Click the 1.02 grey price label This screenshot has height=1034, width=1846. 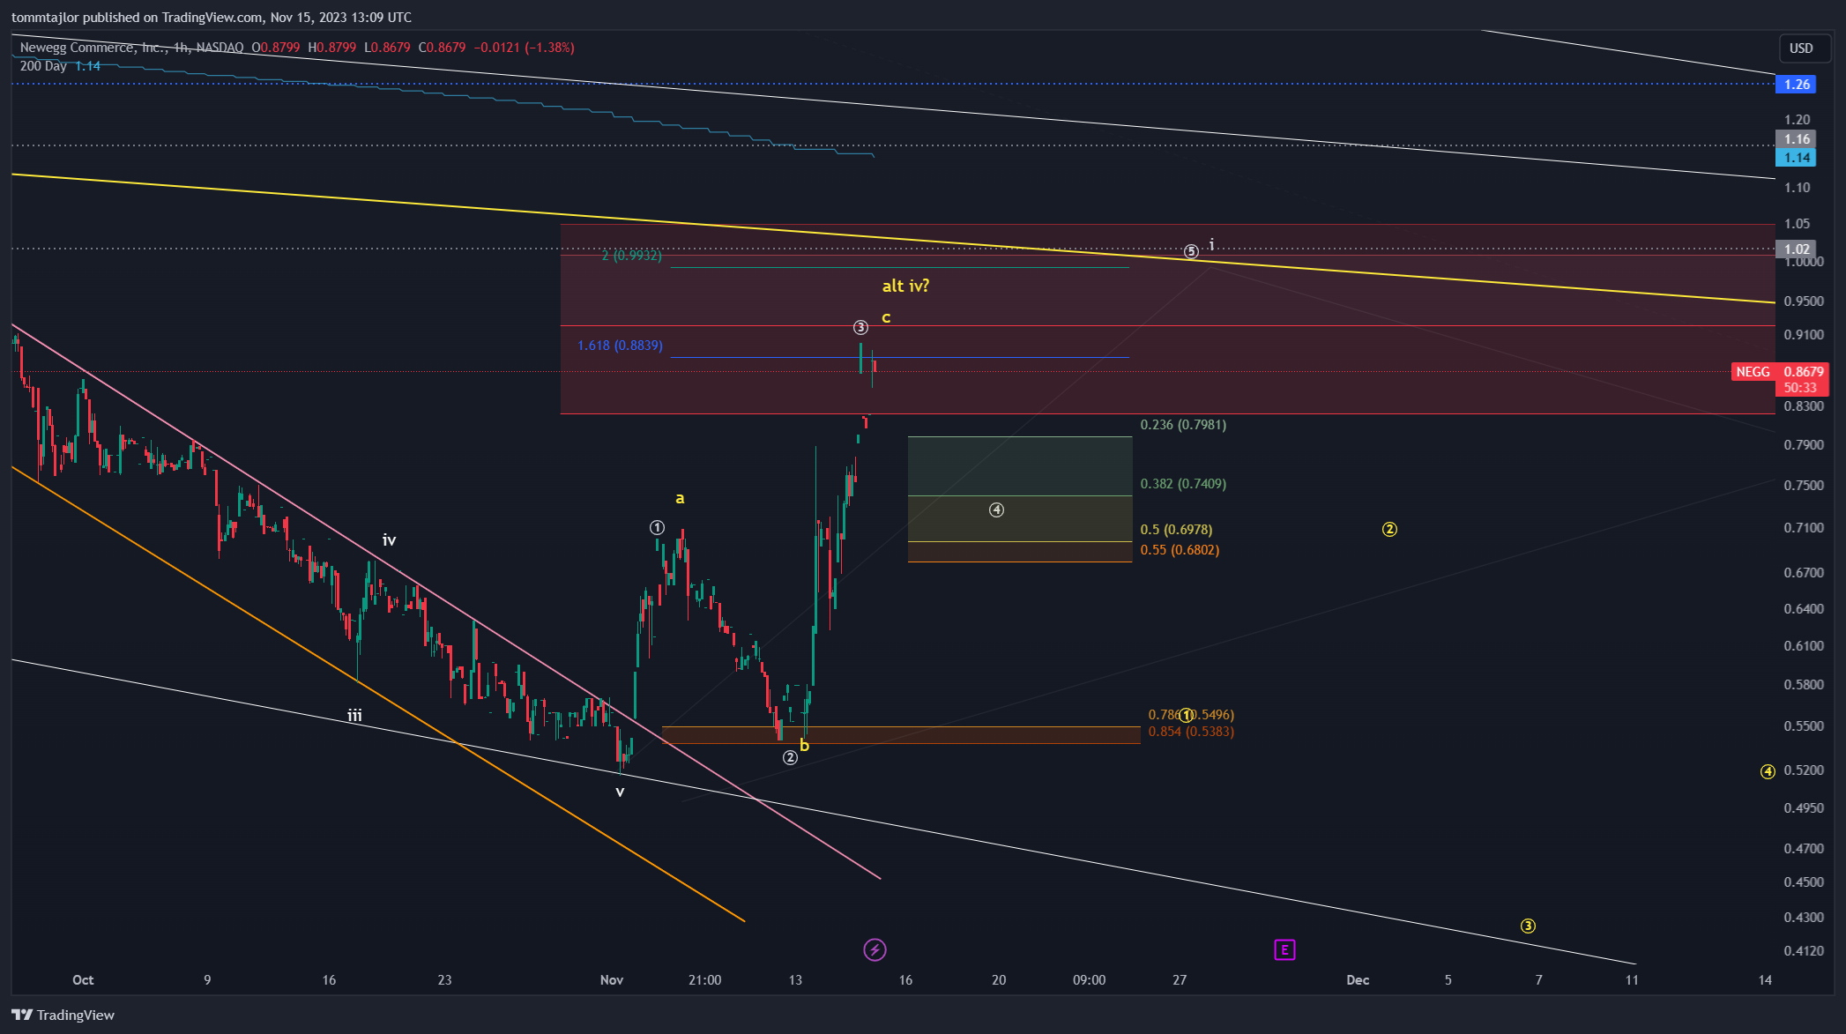pos(1796,249)
